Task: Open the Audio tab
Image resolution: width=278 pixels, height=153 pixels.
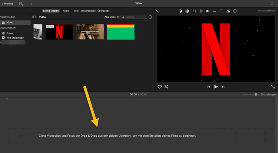Action: click(66, 11)
